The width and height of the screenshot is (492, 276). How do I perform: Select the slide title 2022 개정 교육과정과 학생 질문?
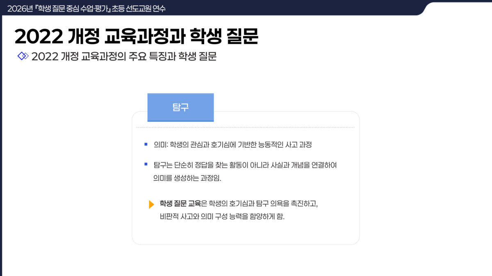click(137, 36)
